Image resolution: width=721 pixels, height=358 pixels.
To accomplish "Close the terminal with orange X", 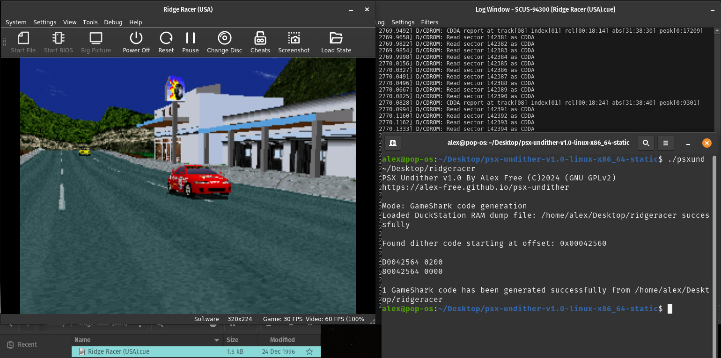I will (x=707, y=143).
